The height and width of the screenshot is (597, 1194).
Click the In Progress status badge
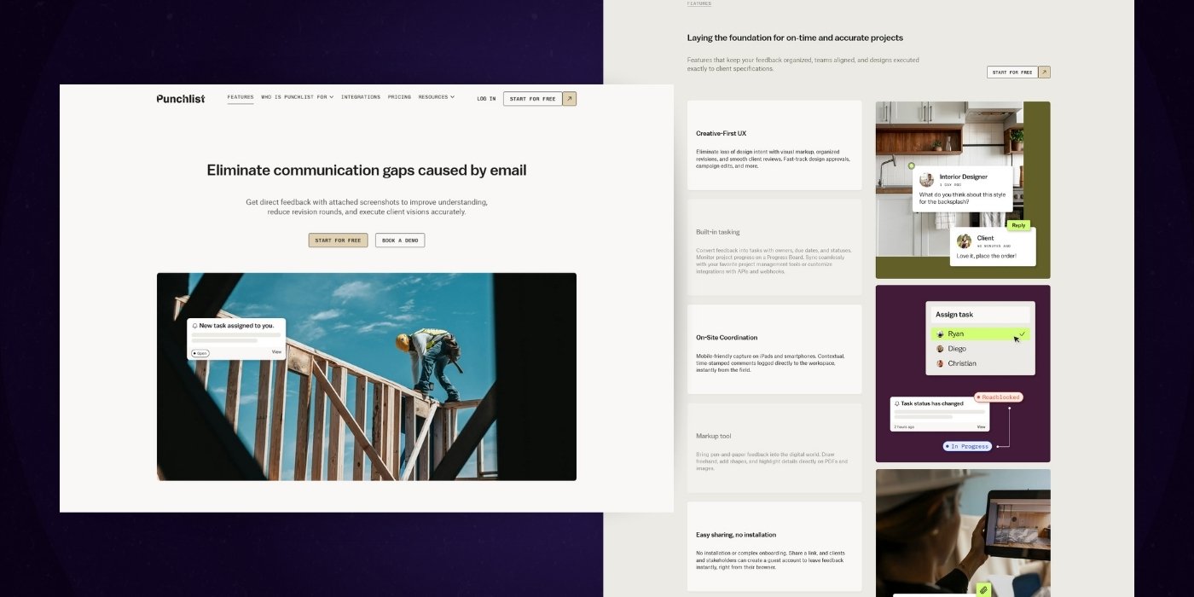click(x=967, y=446)
